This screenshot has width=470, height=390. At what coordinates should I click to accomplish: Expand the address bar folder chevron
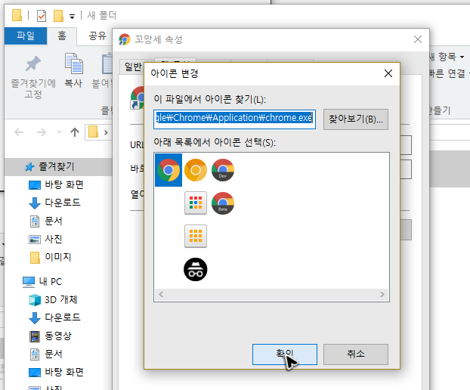pos(106,132)
